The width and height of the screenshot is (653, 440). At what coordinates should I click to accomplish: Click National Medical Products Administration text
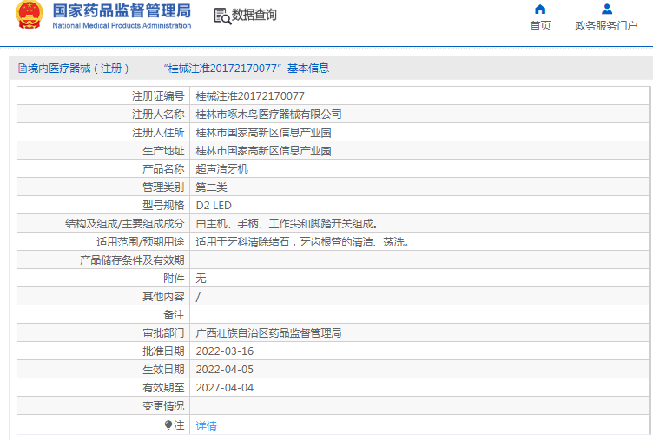pos(122,25)
